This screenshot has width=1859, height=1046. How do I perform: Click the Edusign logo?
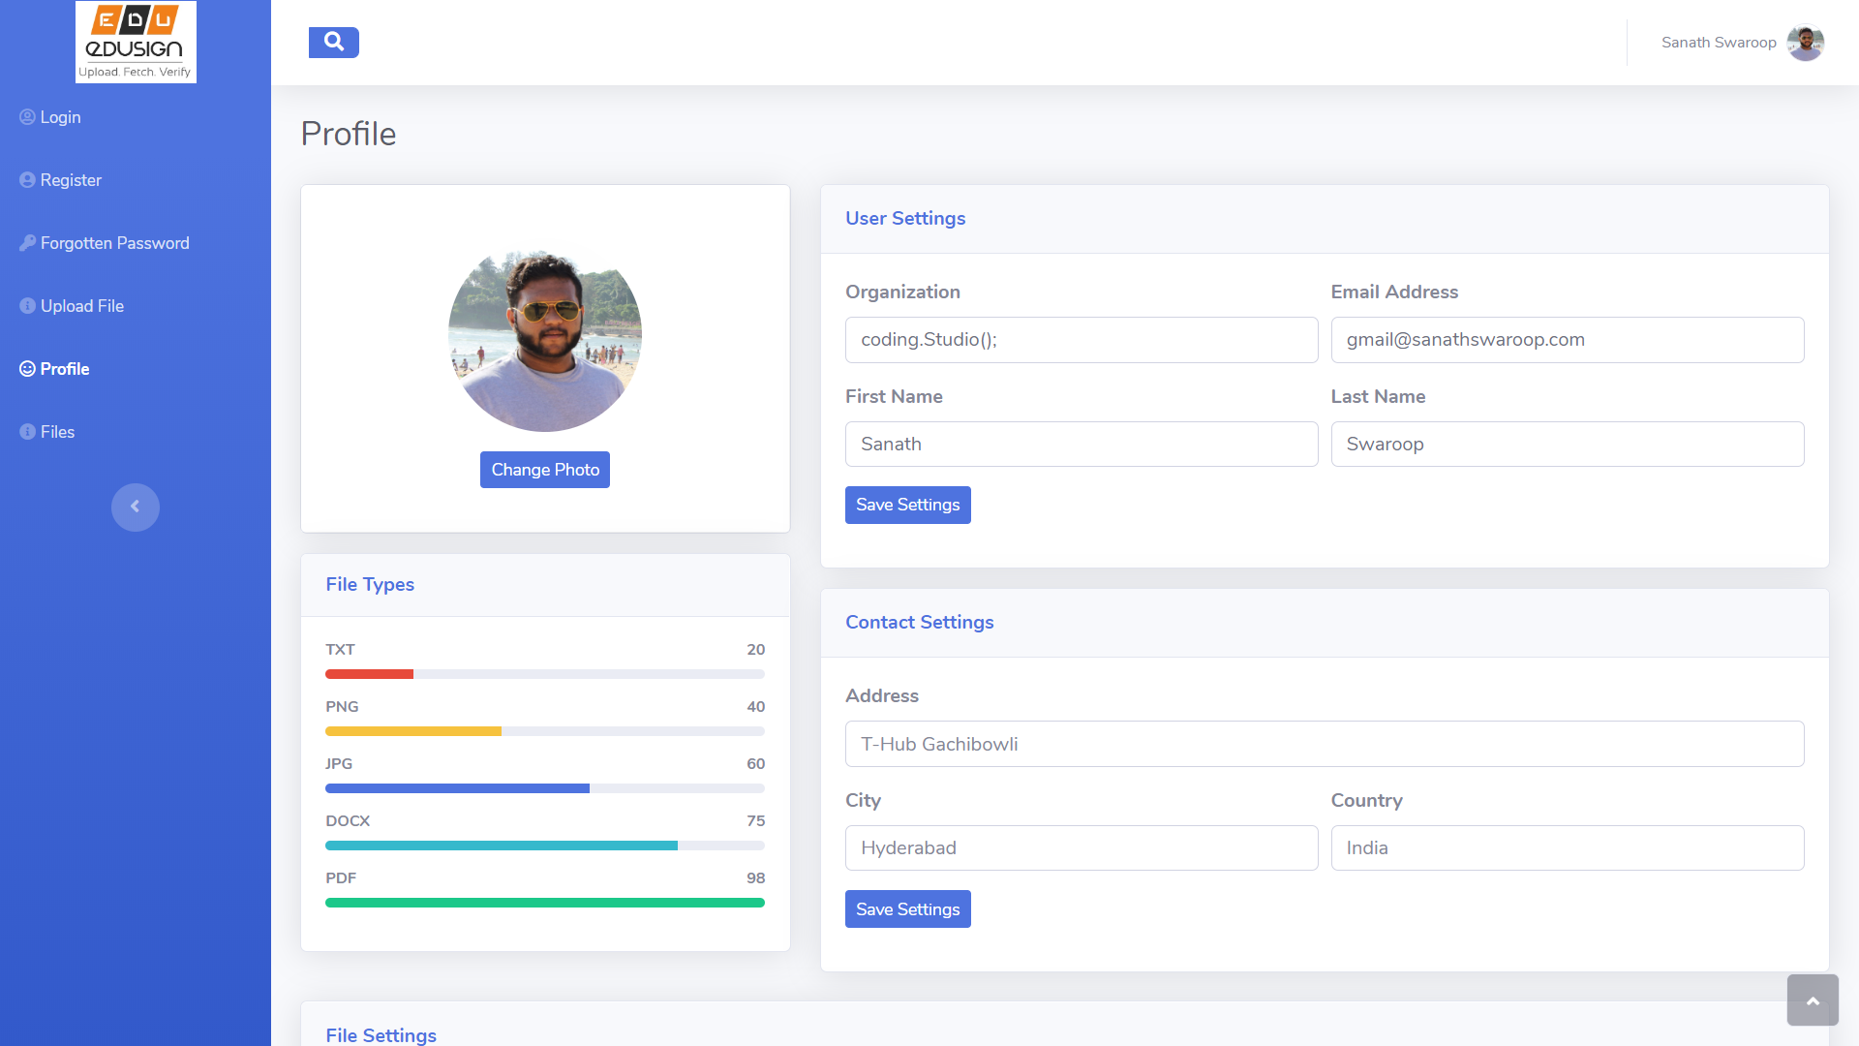136,42
